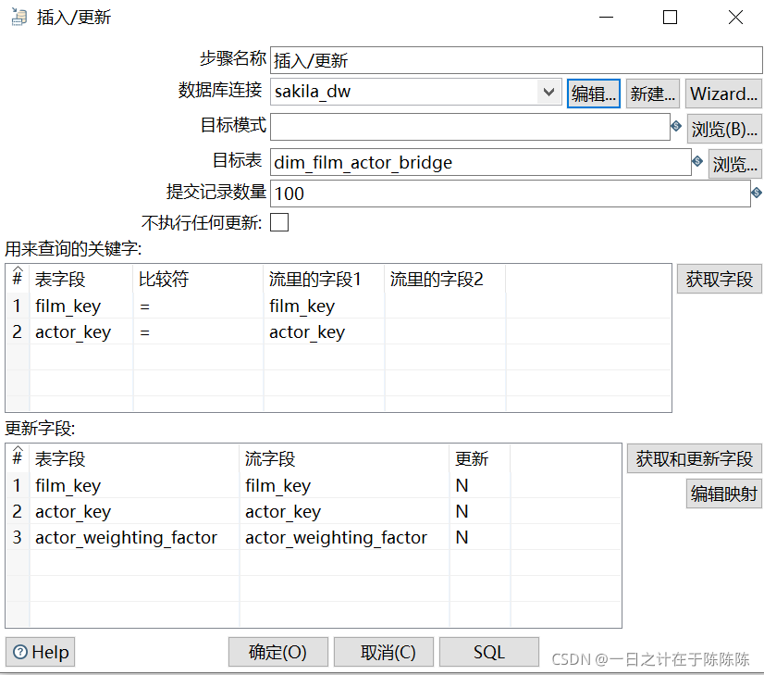The height and width of the screenshot is (675, 764).
Task: Click the 步骤名称 input field
Action: click(516, 60)
